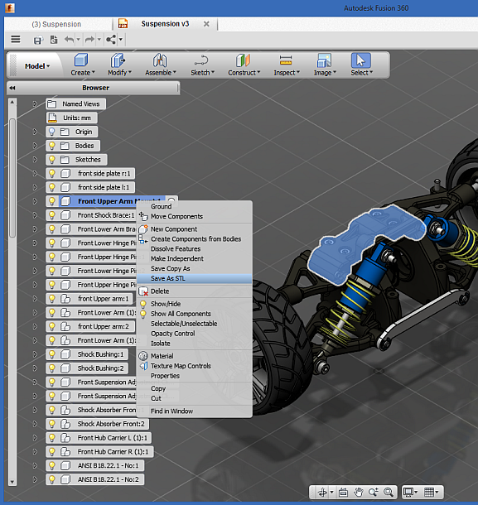Click the Share icon in toolbar
The width and height of the screenshot is (478, 505).
[x=111, y=40]
